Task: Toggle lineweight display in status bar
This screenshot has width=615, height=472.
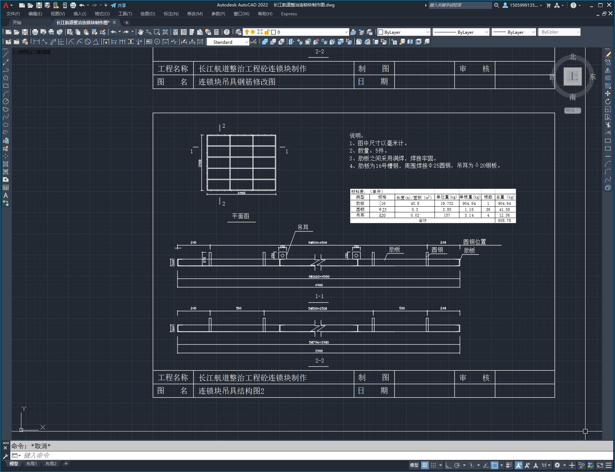Action: click(509, 465)
